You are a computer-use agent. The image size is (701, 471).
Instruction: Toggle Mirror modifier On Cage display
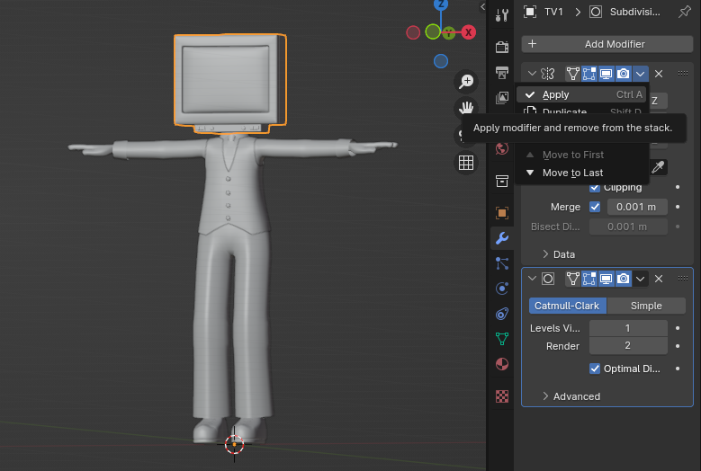point(572,74)
